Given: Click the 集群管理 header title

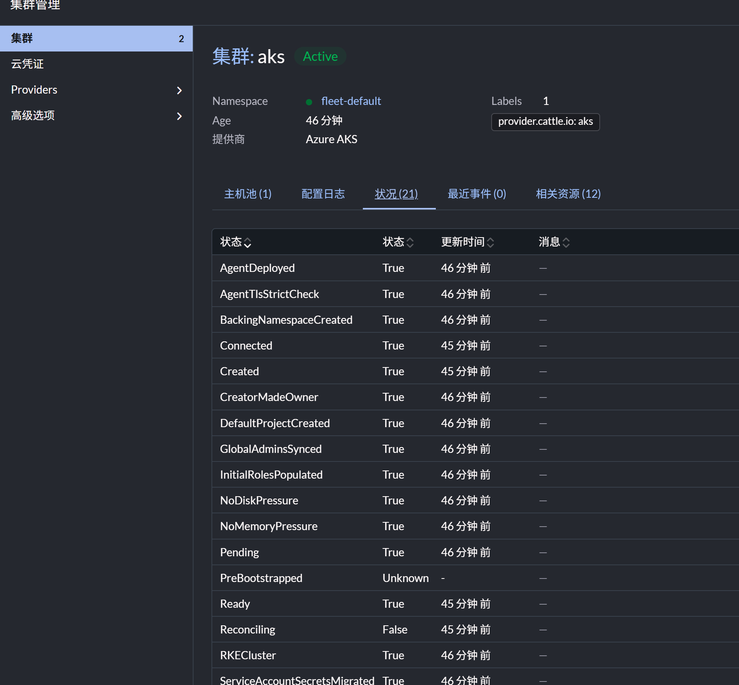Looking at the screenshot, I should pyautogui.click(x=35, y=5).
